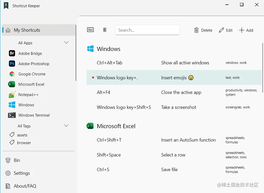Open the Bin page

[17, 160]
